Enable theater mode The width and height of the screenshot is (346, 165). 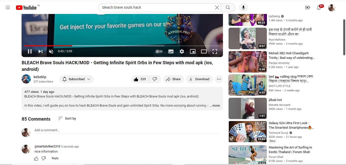[204, 52]
